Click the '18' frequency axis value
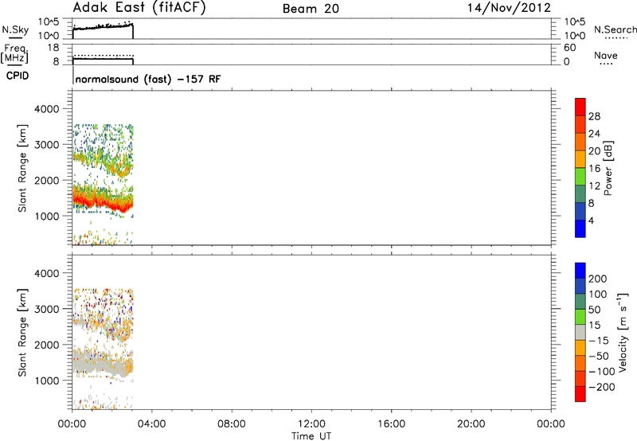This screenshot has height=441, width=637. pyautogui.click(x=53, y=48)
